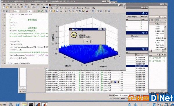
Task: Click the Undo icon in Editor toolbar
Action: 26,7
